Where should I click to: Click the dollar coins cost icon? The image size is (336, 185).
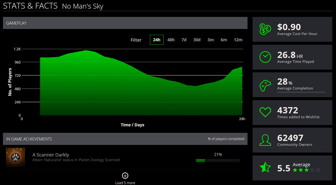tap(265, 29)
